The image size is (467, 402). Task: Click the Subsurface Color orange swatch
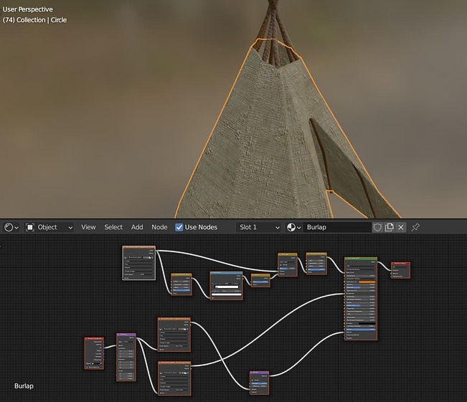(367, 282)
